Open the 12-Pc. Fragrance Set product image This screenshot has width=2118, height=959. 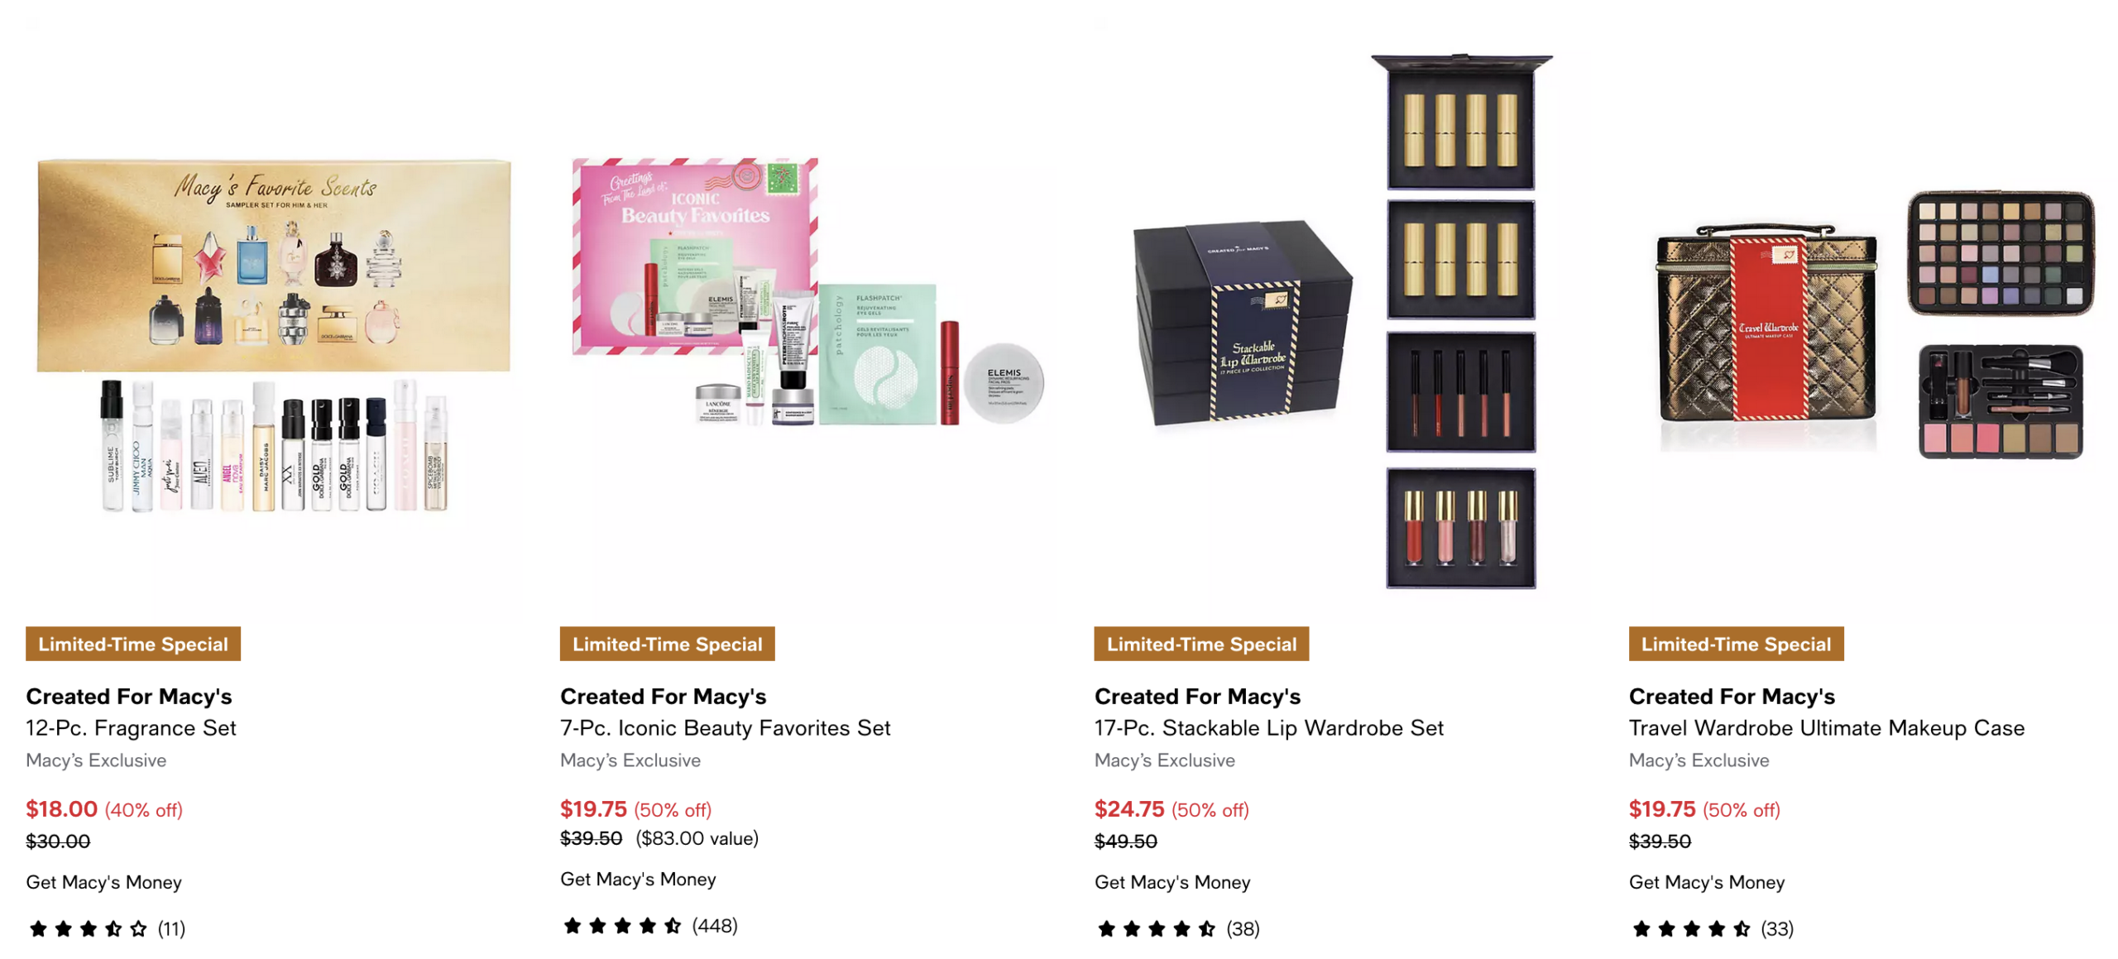[273, 335]
